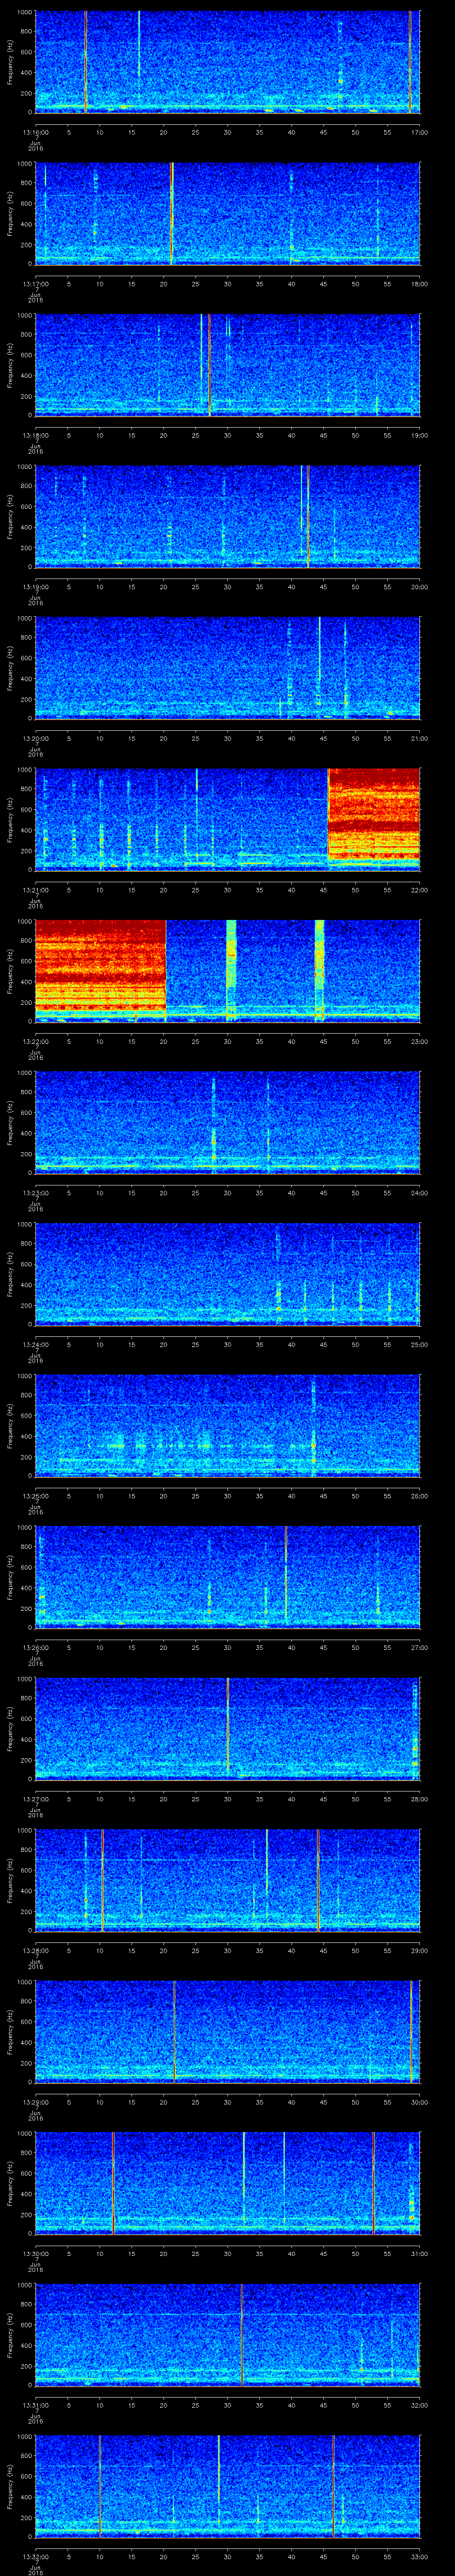Screen dimensions: 455x2576
Task: Pick the spectrogram panel starting at 13:31:00
Action: point(227,2334)
